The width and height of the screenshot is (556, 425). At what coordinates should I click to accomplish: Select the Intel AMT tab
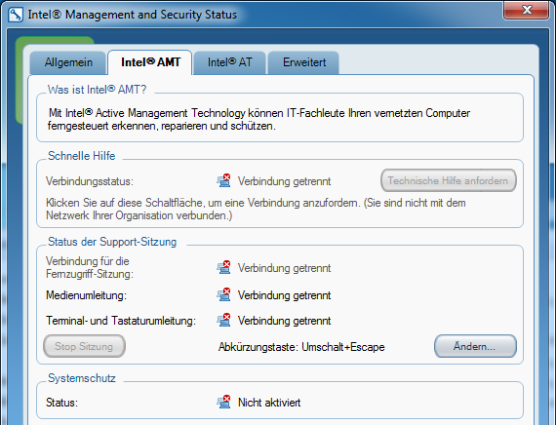[150, 62]
